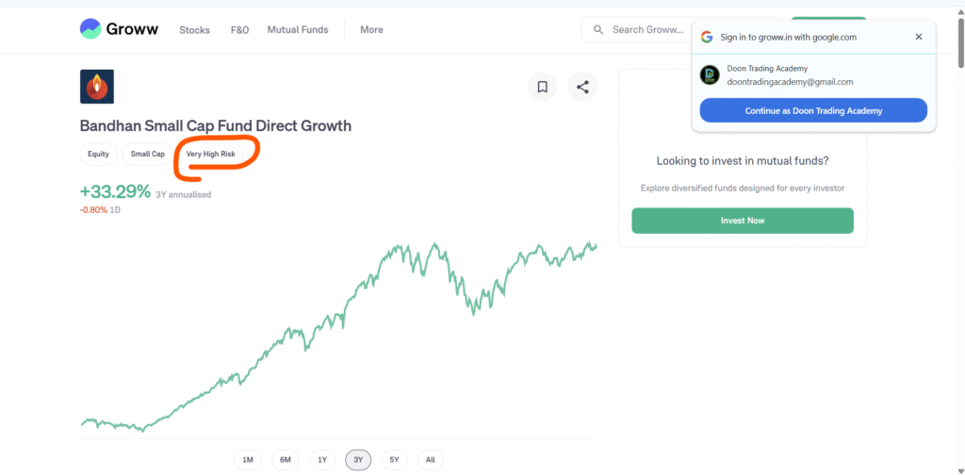Viewport: 965px width, 475px height.
Task: Open the Stocks menu item
Action: point(194,29)
